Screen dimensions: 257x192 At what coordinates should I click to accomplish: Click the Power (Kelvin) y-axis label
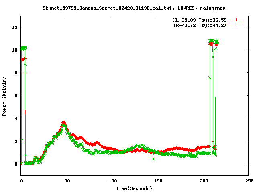[x=4, y=96]
